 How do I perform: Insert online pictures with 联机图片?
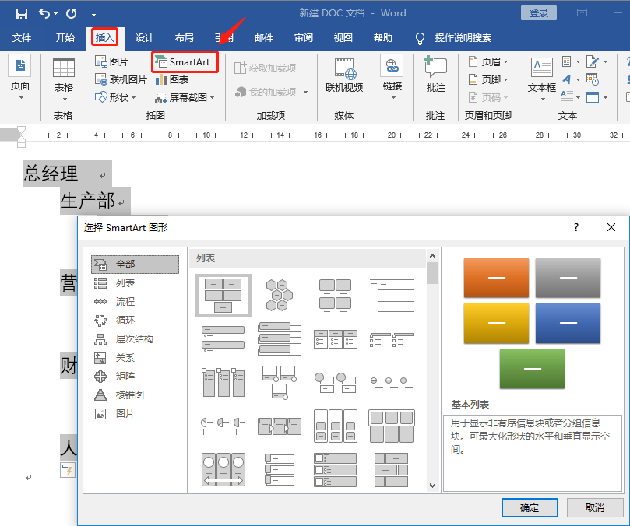121,79
